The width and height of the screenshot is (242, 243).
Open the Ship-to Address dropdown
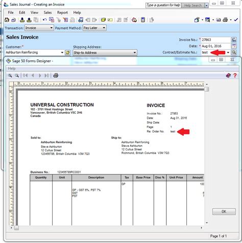[x=105, y=53]
